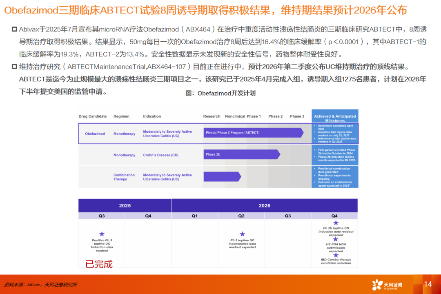Click the source note '资料来源：Abivax，天风证券研究所'
441x294 pixels.
pyautogui.click(x=40, y=285)
